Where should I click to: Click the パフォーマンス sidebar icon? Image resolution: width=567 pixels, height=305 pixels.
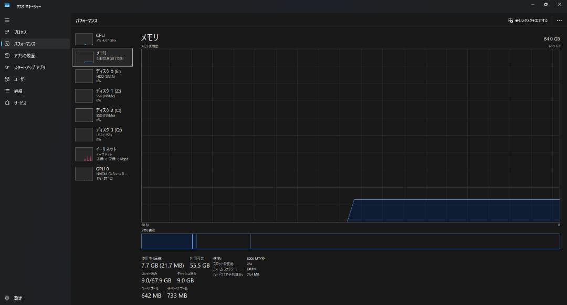click(x=7, y=44)
